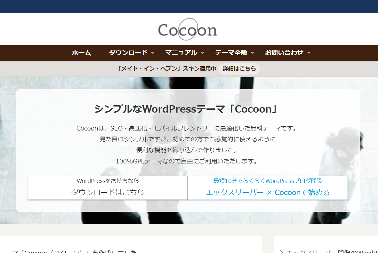378x253 pixels.
Task: Click the ダウンロードはこちら button
Action: [108, 188]
